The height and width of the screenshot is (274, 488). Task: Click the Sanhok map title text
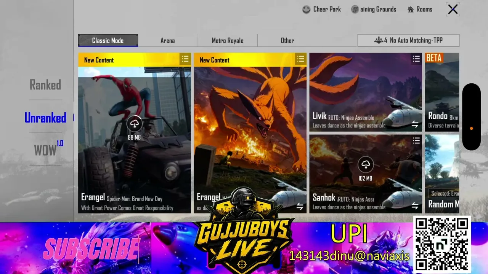click(x=324, y=197)
